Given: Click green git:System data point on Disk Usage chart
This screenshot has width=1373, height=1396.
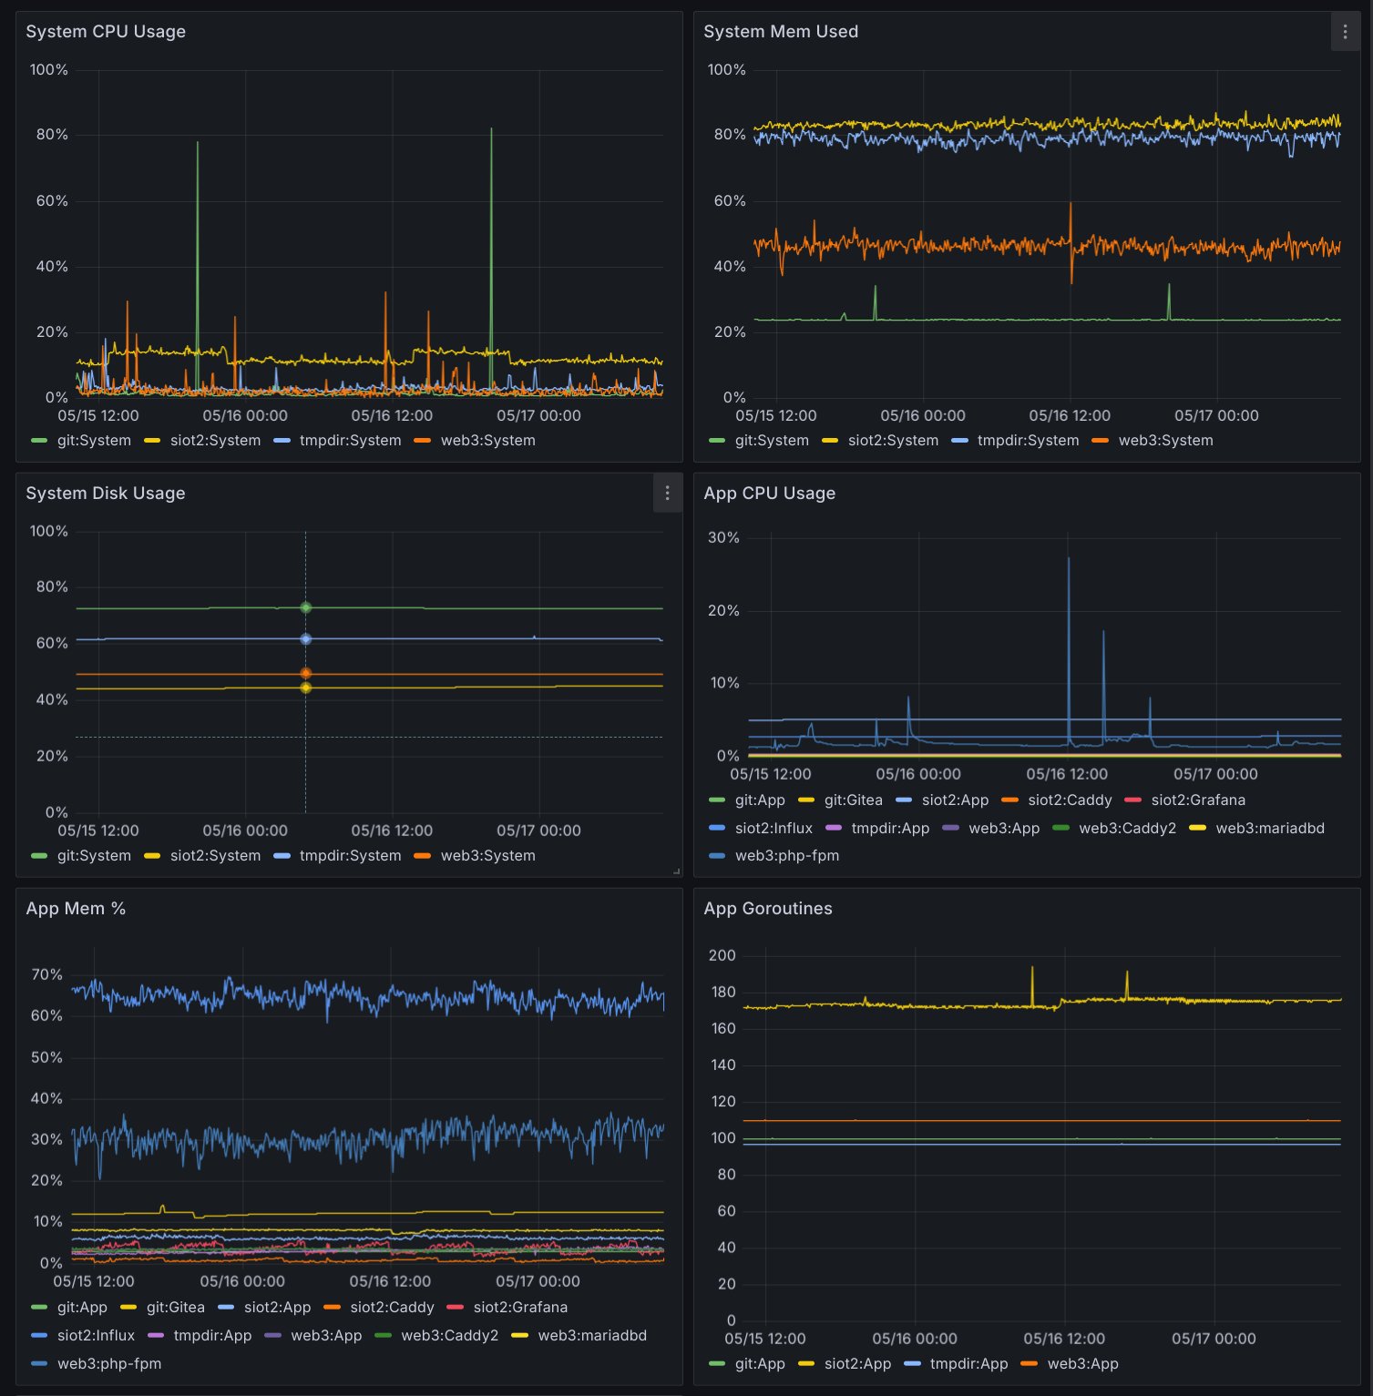Looking at the screenshot, I should 306,607.
